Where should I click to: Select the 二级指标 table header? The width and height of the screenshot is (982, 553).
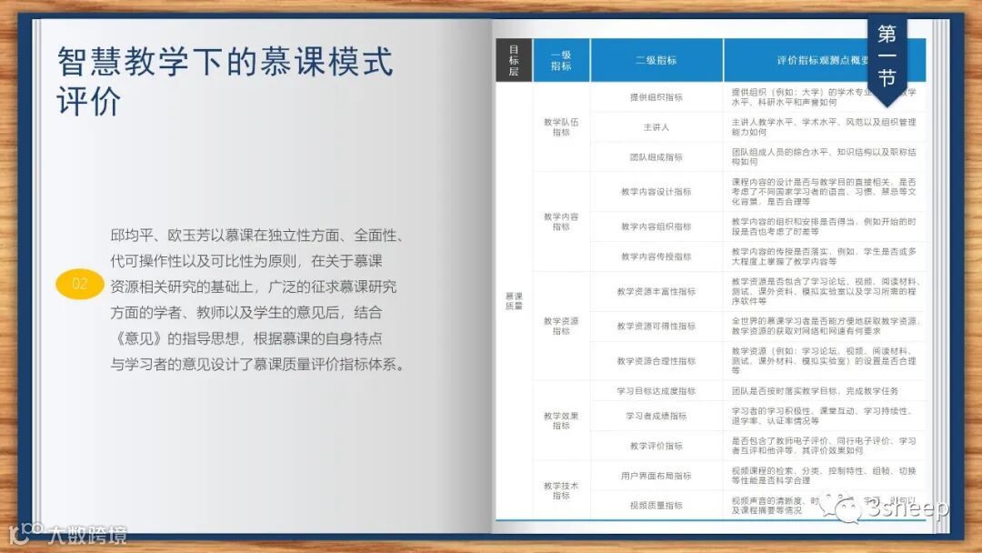(x=656, y=60)
